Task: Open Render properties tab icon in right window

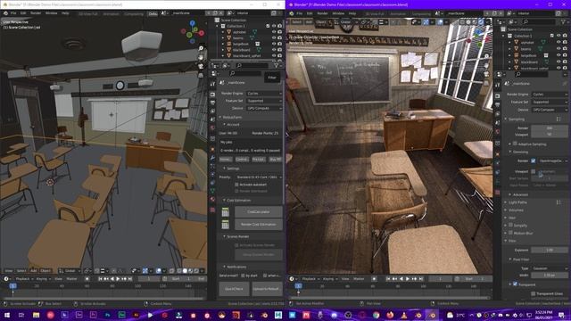Action: (x=498, y=96)
